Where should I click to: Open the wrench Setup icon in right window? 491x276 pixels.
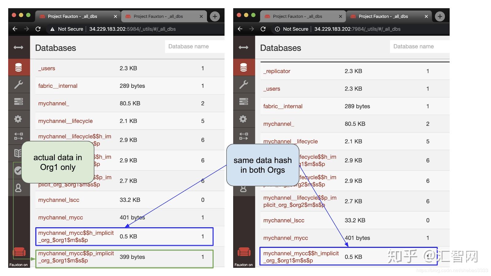point(244,84)
